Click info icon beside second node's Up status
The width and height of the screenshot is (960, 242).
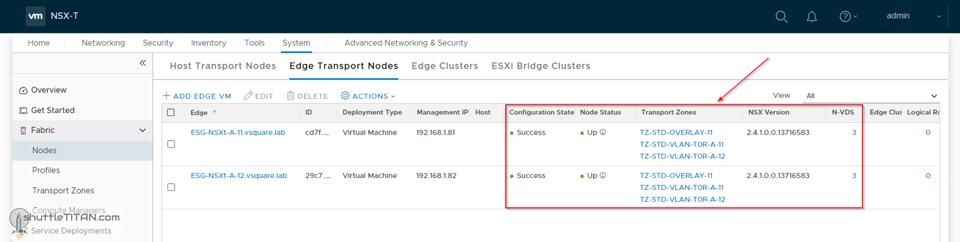(x=603, y=175)
